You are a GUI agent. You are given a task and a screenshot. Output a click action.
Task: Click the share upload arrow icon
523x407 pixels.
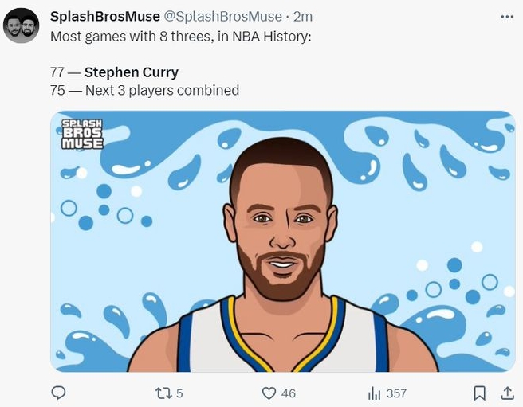[506, 393]
